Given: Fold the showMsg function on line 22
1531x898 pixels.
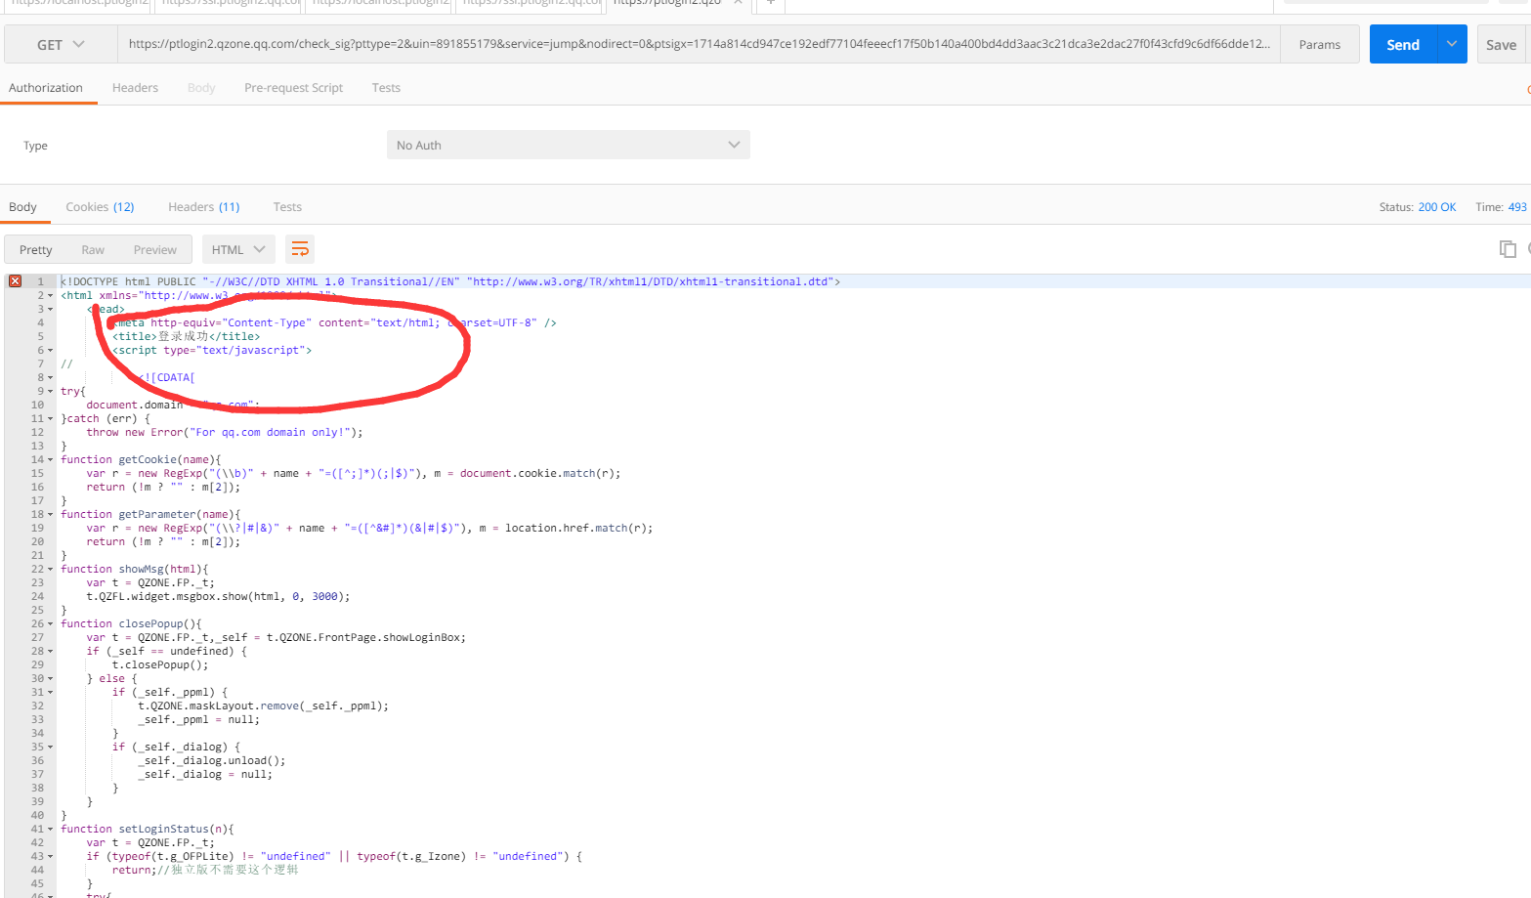Looking at the screenshot, I should click(x=51, y=569).
